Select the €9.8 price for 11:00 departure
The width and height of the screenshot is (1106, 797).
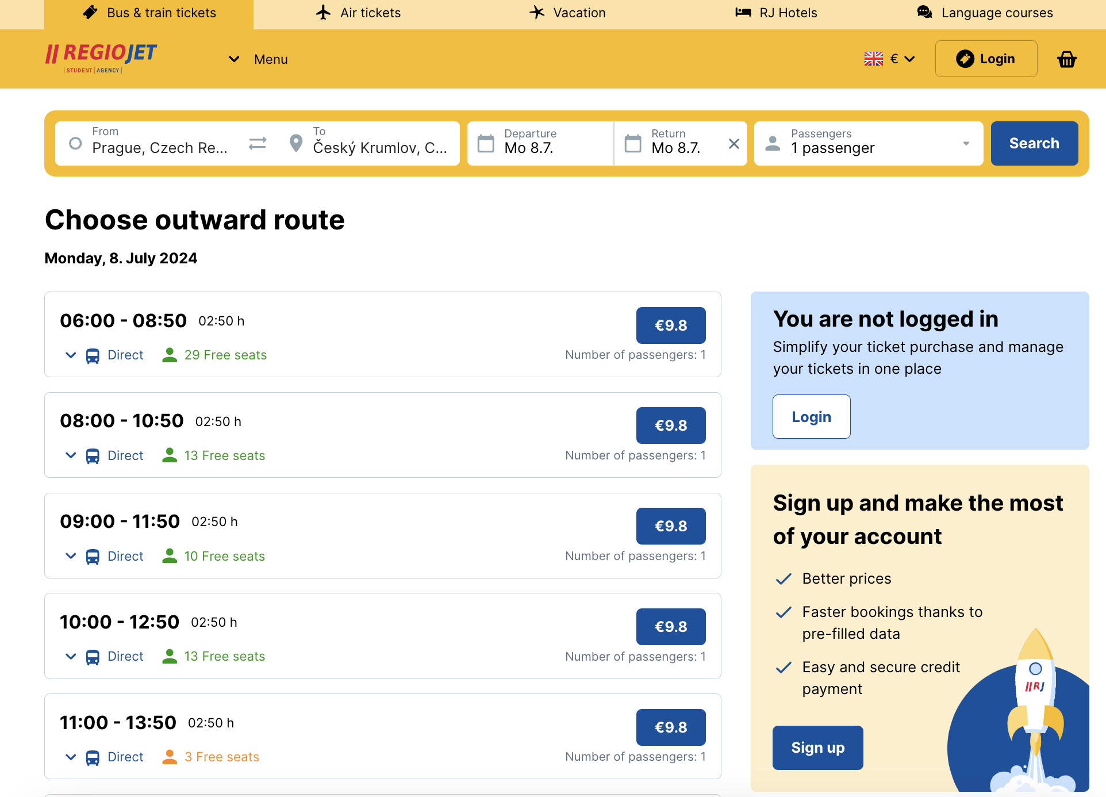coord(671,727)
